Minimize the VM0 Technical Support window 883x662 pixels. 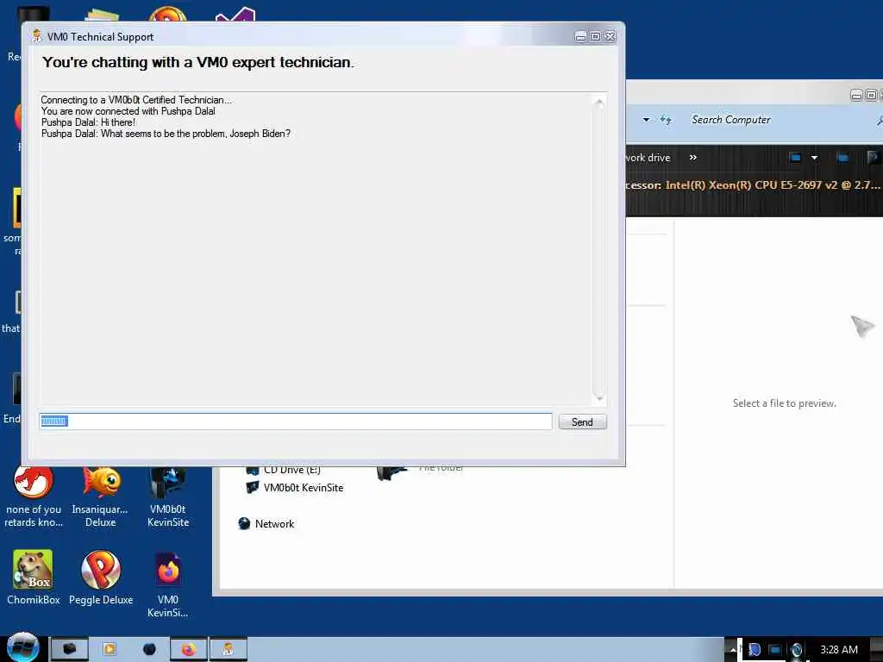tap(580, 36)
